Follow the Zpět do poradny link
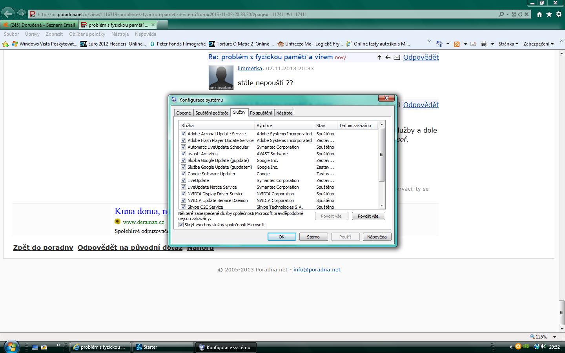Viewport: 565px width, 353px height. pos(43,247)
